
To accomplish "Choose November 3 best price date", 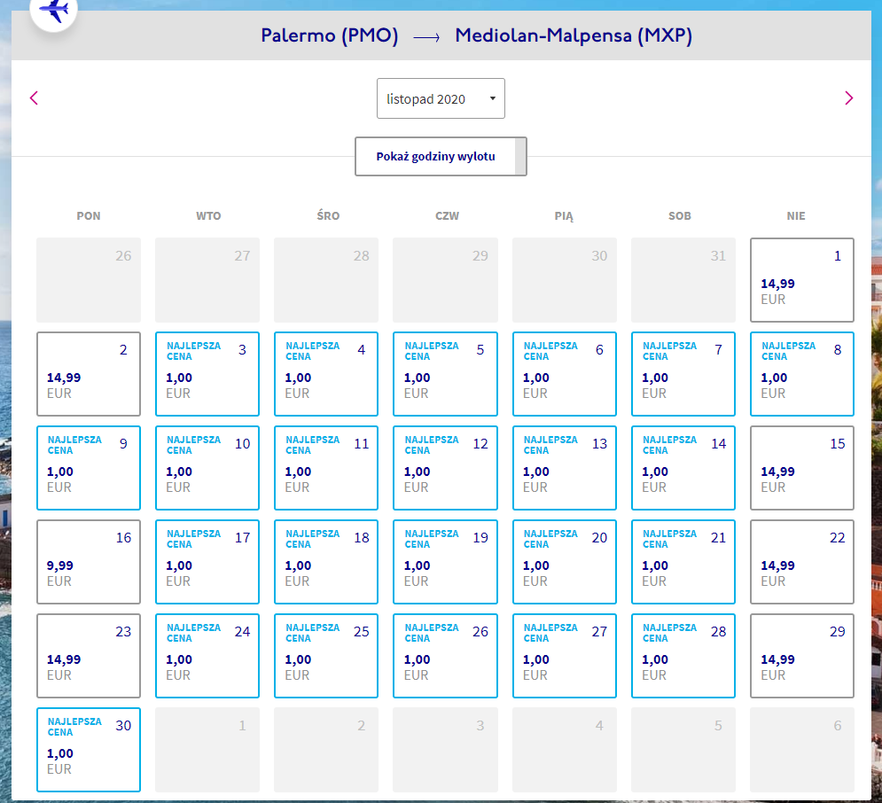I will (x=207, y=374).
